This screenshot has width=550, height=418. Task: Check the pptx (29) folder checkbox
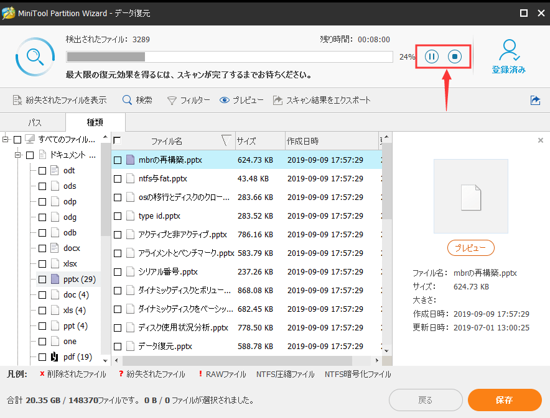tap(42, 279)
